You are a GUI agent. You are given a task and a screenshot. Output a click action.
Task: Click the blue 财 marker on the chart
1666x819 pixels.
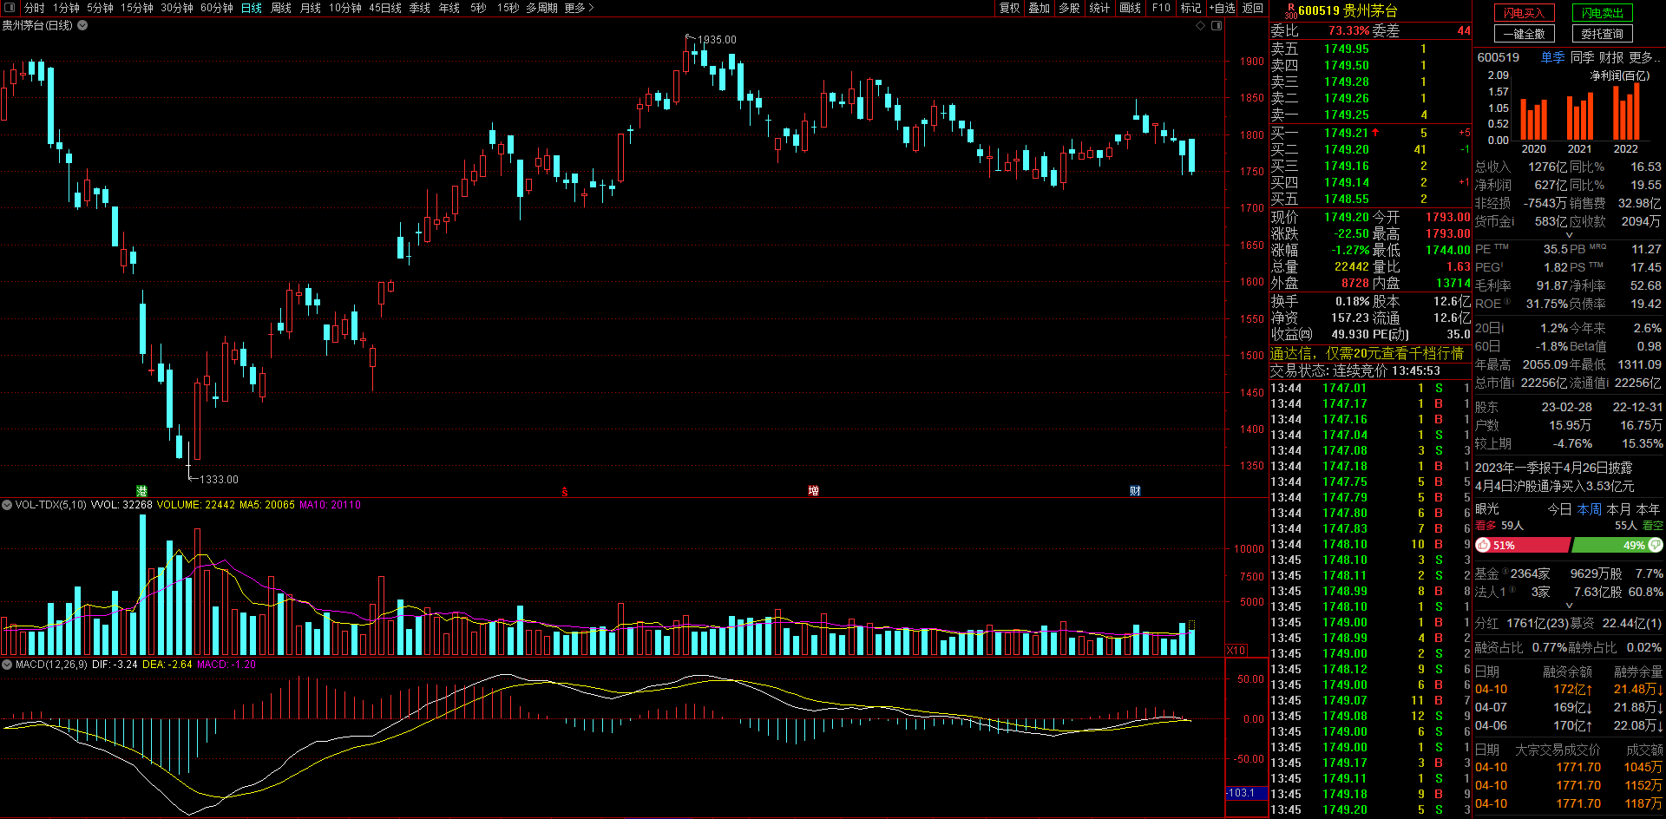click(1135, 491)
